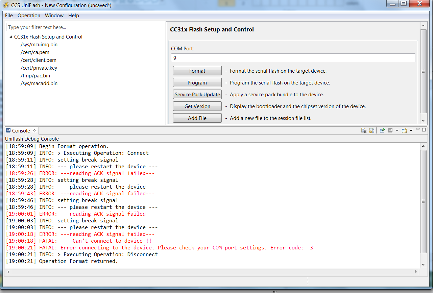Click console vertical scrollbar up arrow
433x293 pixels.
(x=423, y=146)
